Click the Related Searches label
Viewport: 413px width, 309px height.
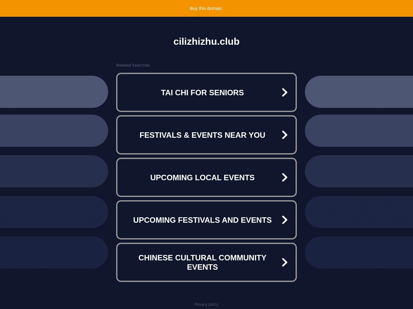[133, 65]
